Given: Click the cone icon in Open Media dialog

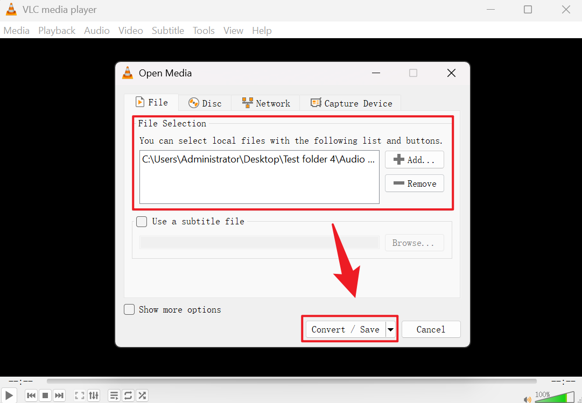Looking at the screenshot, I should point(127,73).
